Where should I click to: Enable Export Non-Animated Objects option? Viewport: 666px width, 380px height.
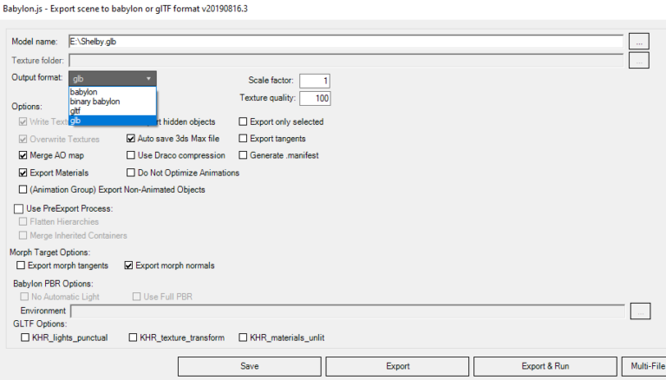point(23,190)
